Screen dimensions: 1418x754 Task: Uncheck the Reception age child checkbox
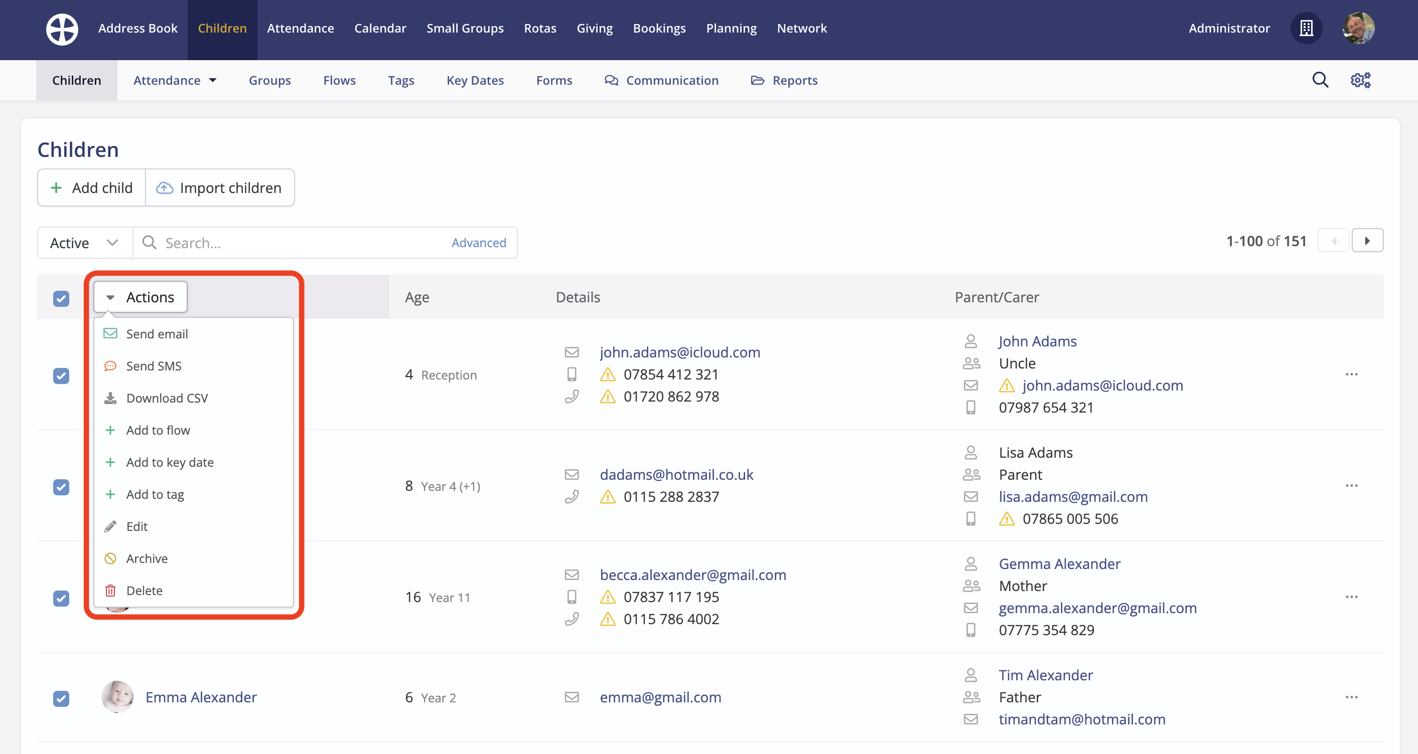click(x=61, y=375)
